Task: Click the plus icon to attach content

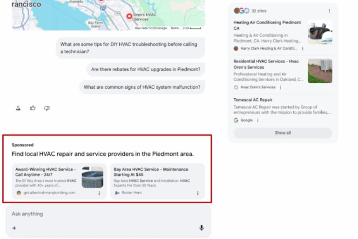Action: tap(14, 228)
